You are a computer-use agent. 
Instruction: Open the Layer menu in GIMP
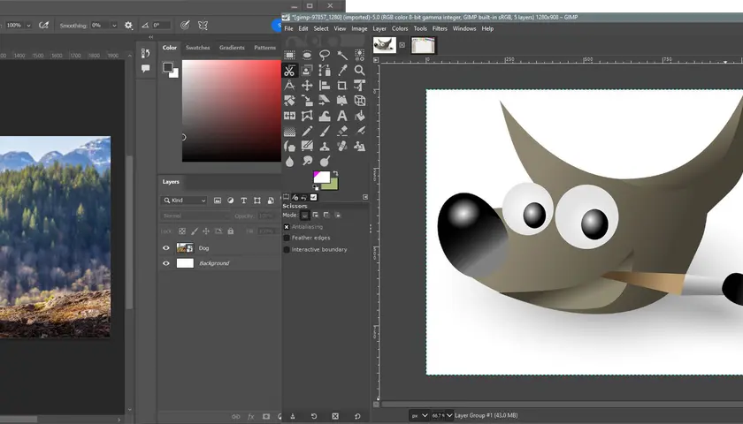click(379, 28)
